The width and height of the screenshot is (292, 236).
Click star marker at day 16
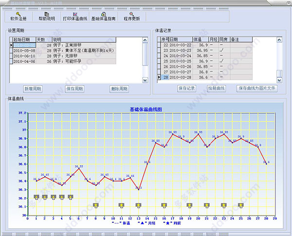tap(164, 205)
